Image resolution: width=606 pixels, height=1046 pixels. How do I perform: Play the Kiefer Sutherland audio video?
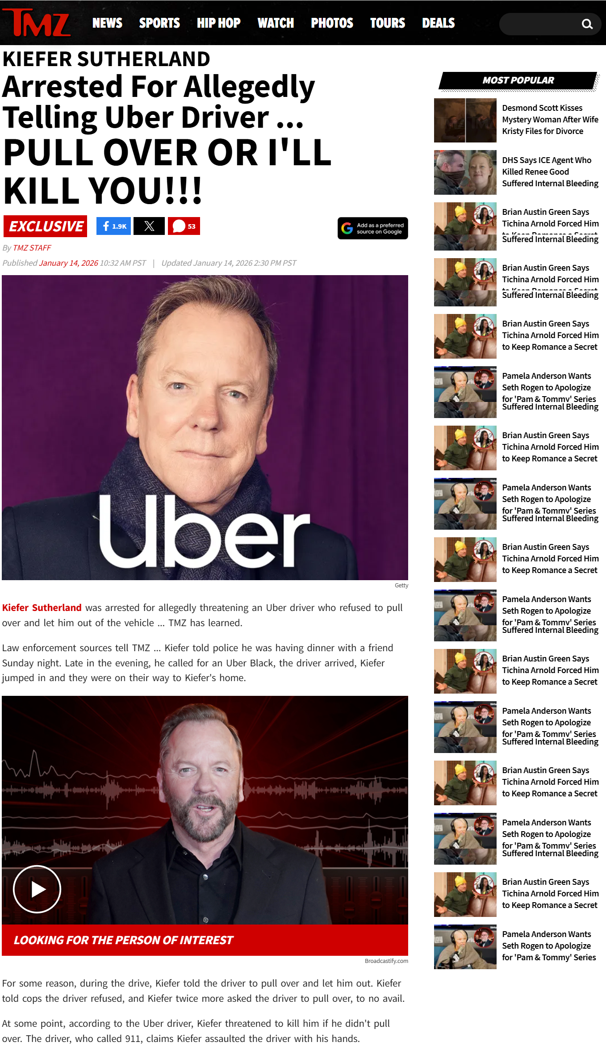point(37,889)
